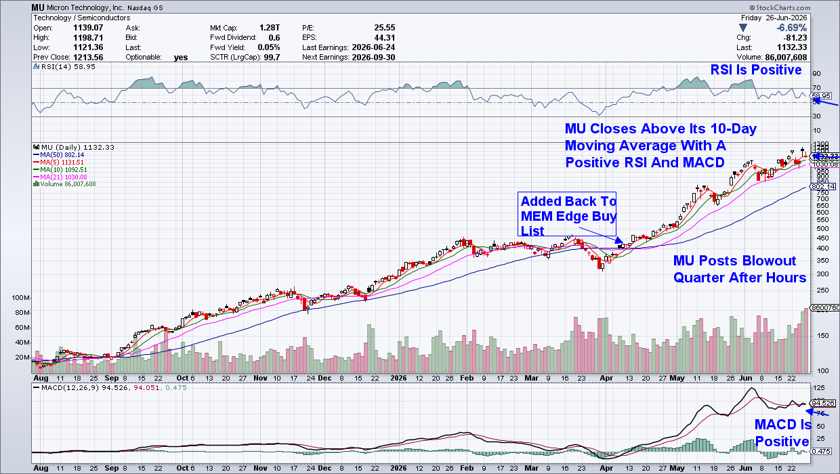The image size is (840, 474).
Task: Click the MA(5) 1131.51 legend entry
Action: click(x=59, y=162)
